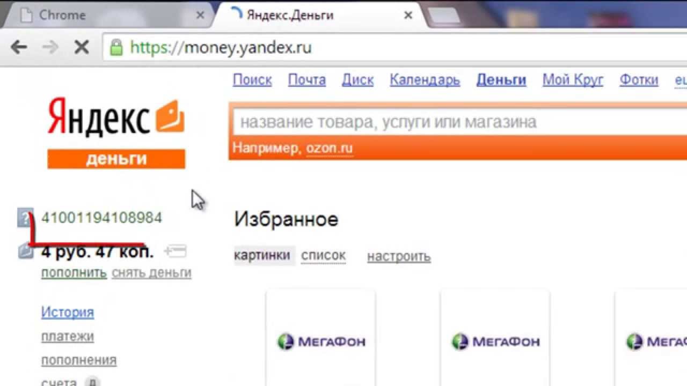Image resolution: width=687 pixels, height=386 pixels.
Task: Click the add card icon after balance
Action: pyautogui.click(x=176, y=250)
